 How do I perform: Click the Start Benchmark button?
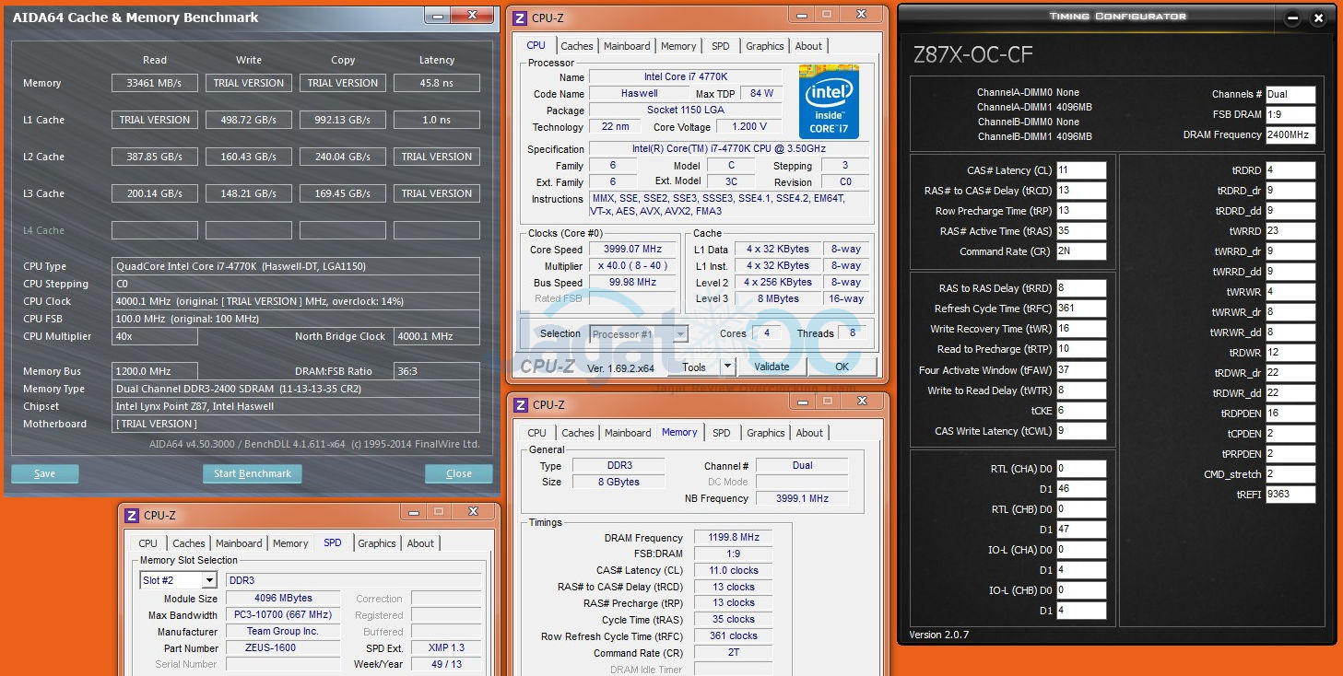pyautogui.click(x=253, y=473)
